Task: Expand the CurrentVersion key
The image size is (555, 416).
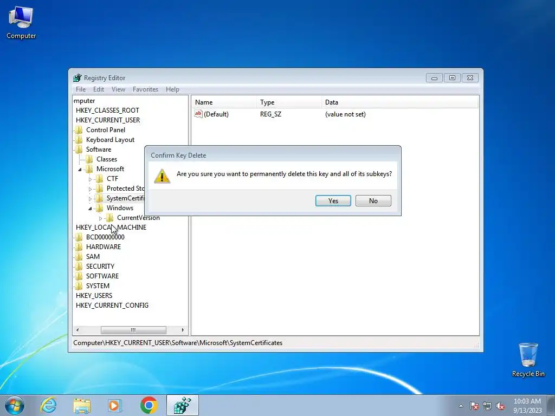Action: (100, 218)
